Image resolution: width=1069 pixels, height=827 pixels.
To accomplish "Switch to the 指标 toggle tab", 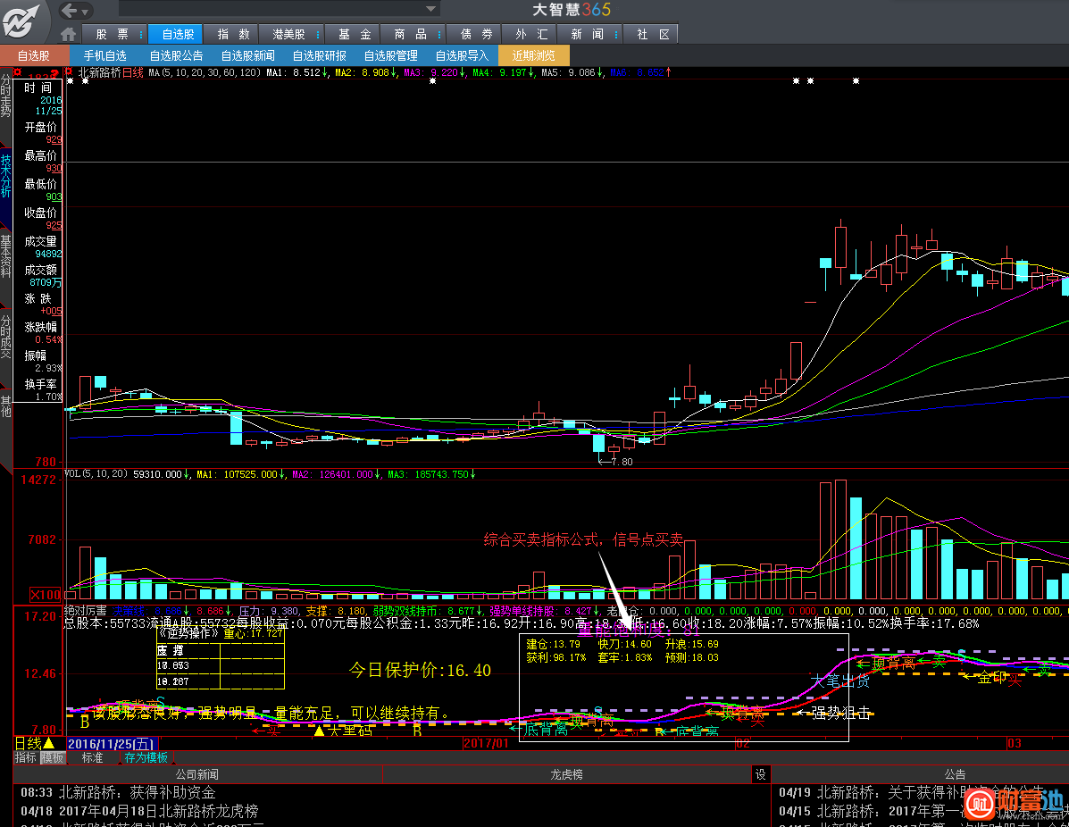I will click(x=26, y=757).
